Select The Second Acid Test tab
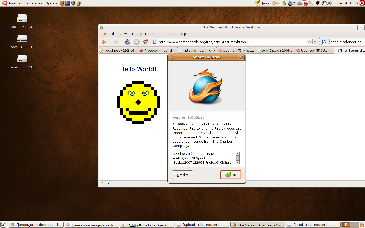 (x=350, y=50)
